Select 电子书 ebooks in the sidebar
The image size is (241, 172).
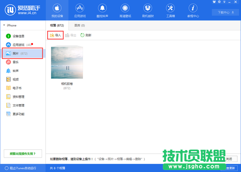coord(23,88)
